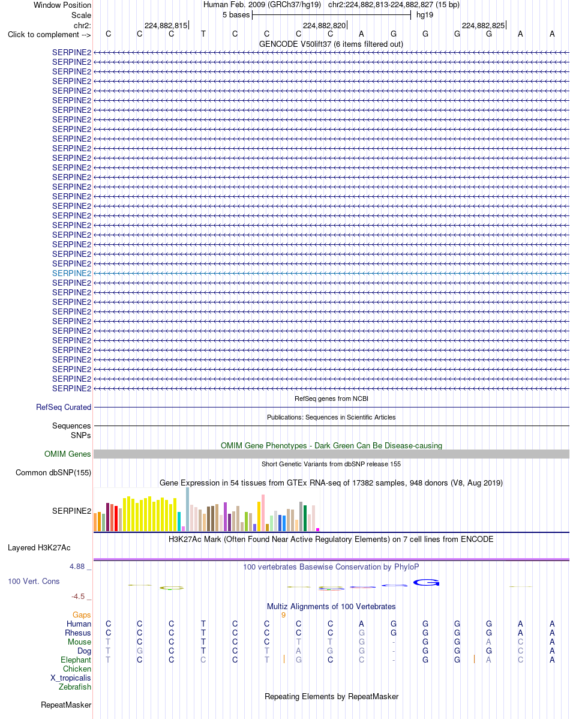Click the 'Mouse' alignment row label

pos(79,642)
